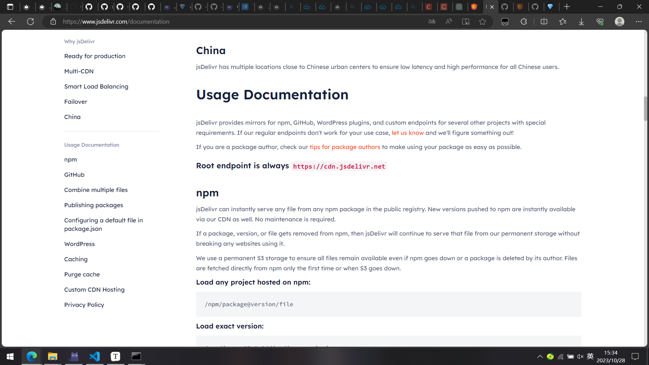Open the browser extensions puzzle icon
The image size is (649, 365).
[x=524, y=22]
